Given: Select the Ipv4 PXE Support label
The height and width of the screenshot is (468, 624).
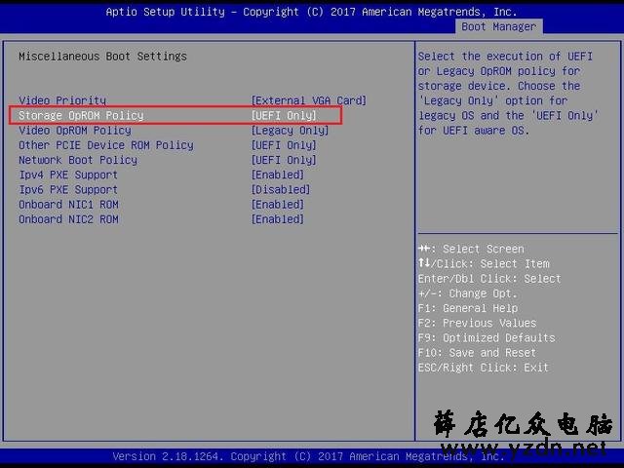Looking at the screenshot, I should pyautogui.click(x=68, y=175).
